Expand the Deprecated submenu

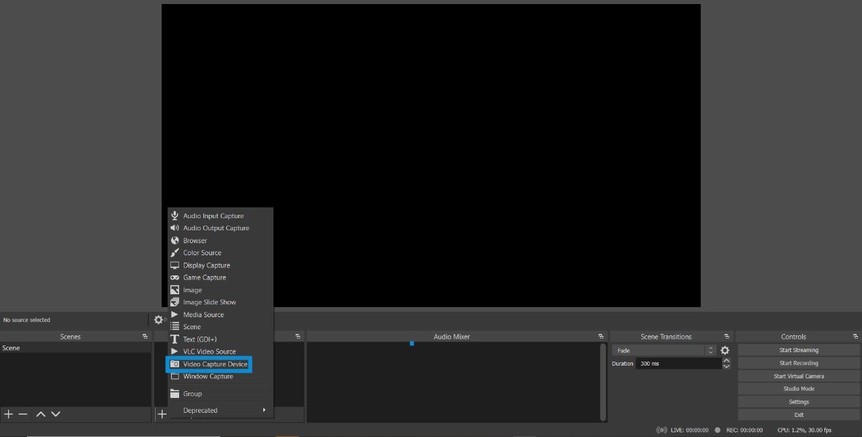(x=200, y=410)
